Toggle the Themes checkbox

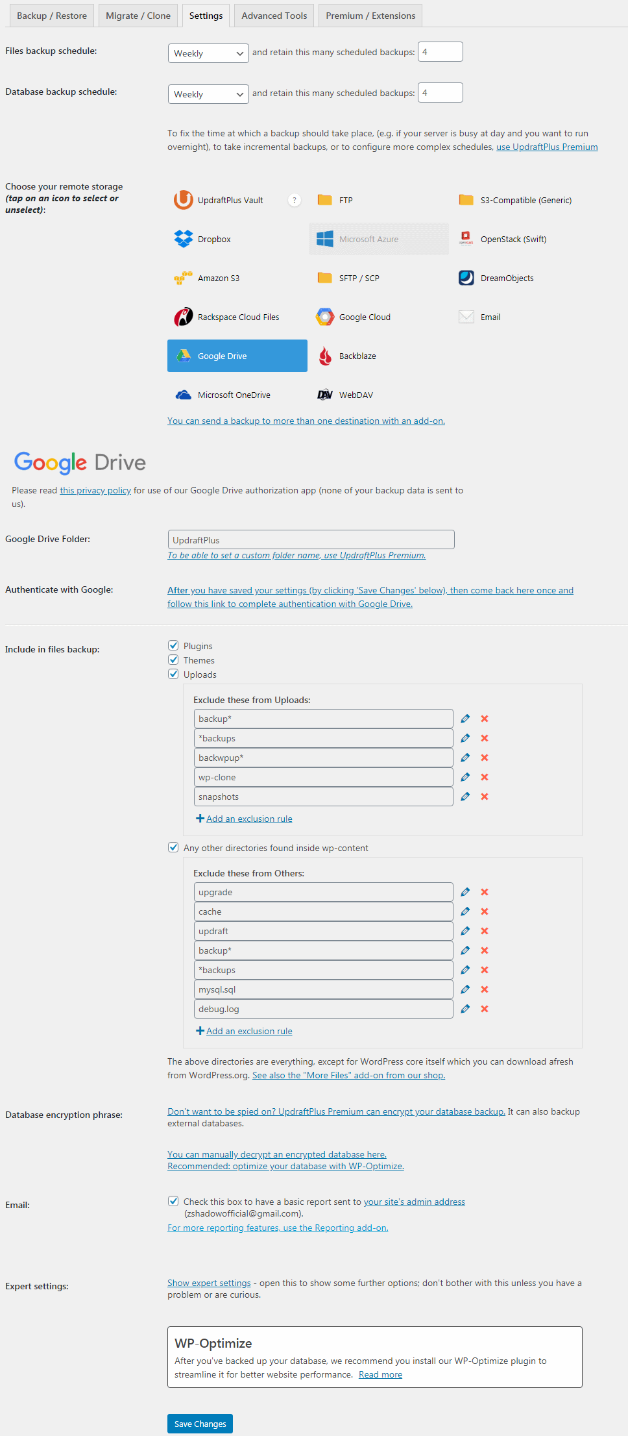coord(173,660)
